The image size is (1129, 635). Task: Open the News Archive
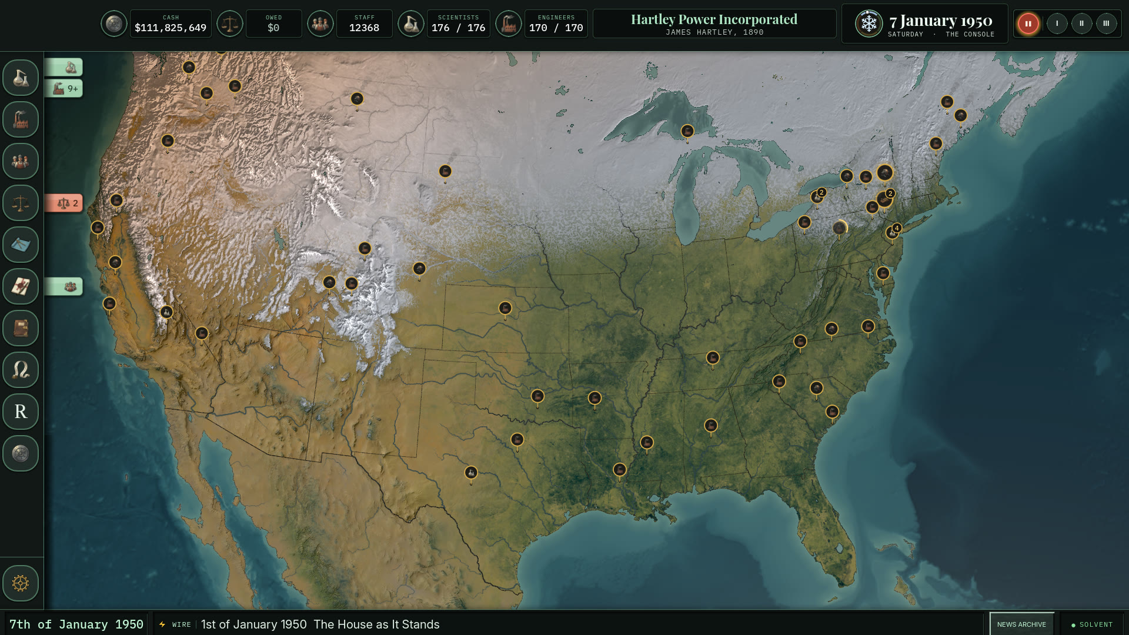[1022, 624]
